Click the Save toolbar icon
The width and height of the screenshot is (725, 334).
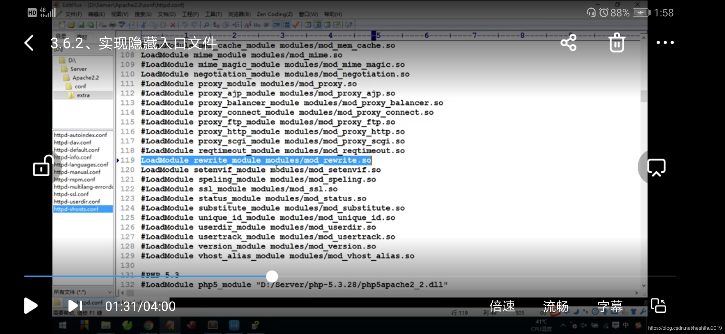(x=81, y=25)
